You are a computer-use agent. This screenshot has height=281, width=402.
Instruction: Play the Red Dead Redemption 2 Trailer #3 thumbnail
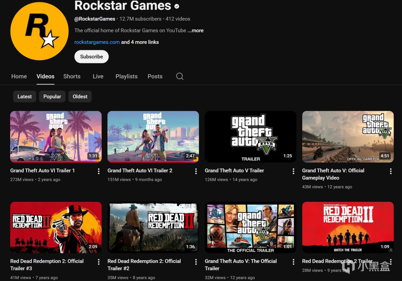pos(56,227)
